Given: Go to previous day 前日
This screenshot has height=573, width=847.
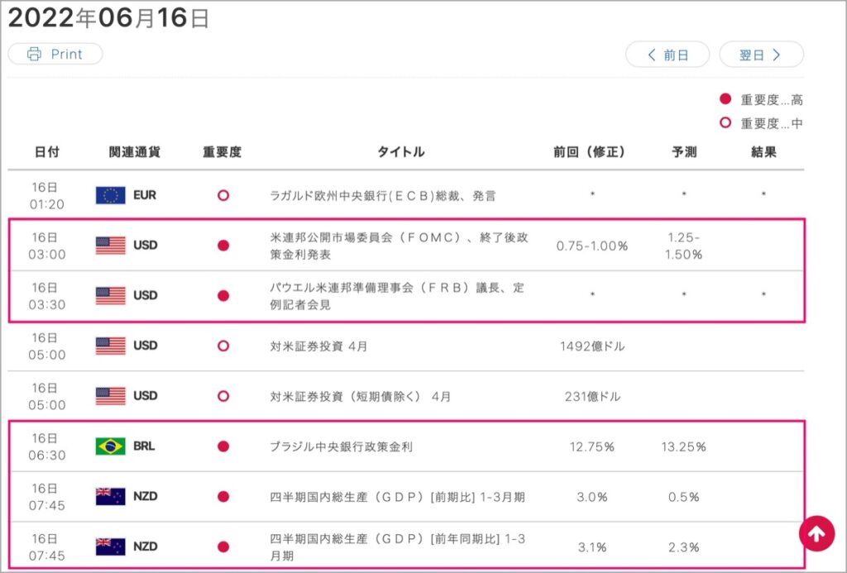Looking at the screenshot, I should (x=668, y=55).
